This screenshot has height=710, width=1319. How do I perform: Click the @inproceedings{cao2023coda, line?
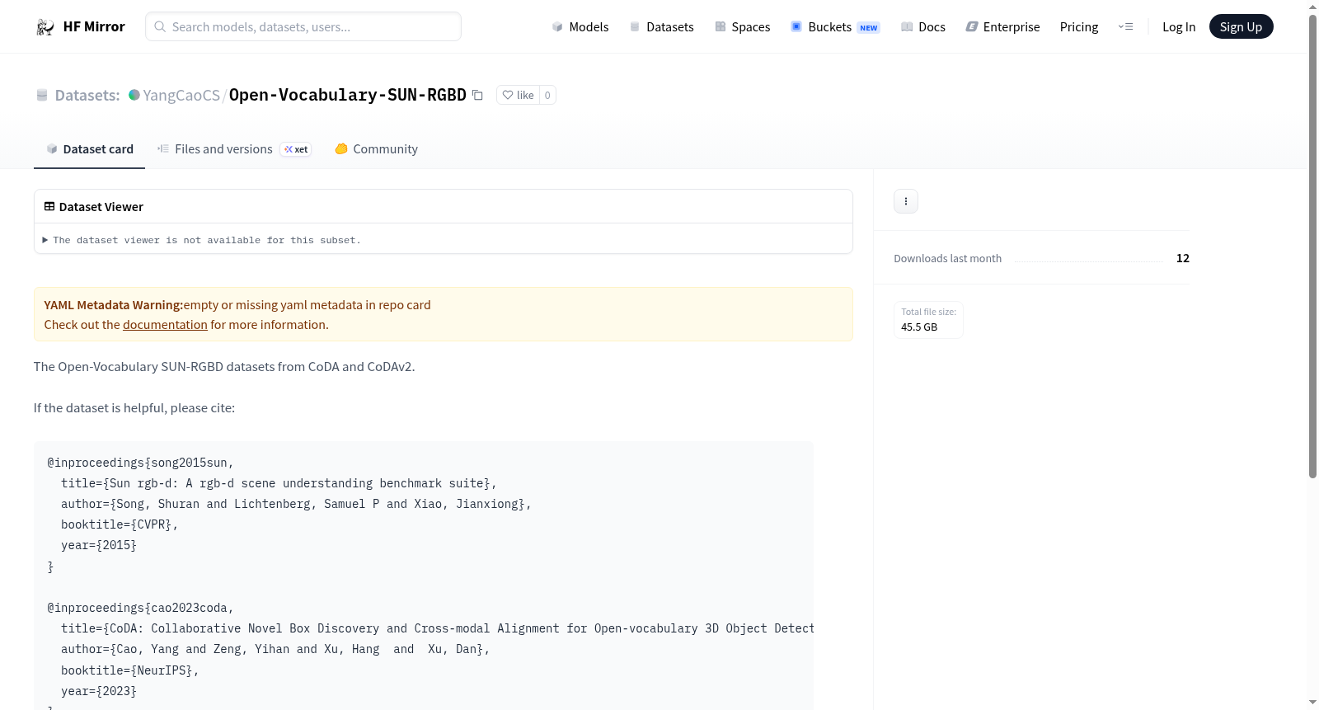140,608
